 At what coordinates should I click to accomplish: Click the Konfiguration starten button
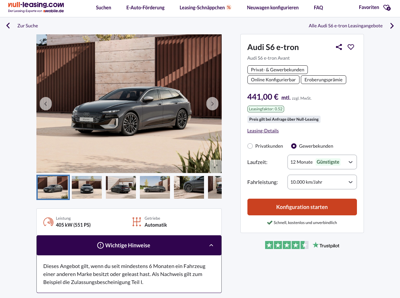click(302, 207)
